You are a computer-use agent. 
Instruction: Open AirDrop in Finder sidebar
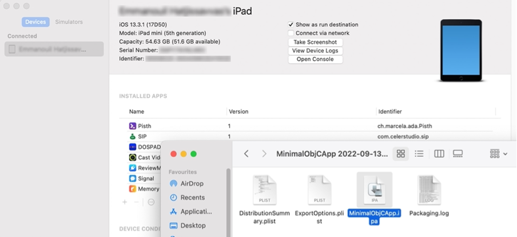pos(192,184)
